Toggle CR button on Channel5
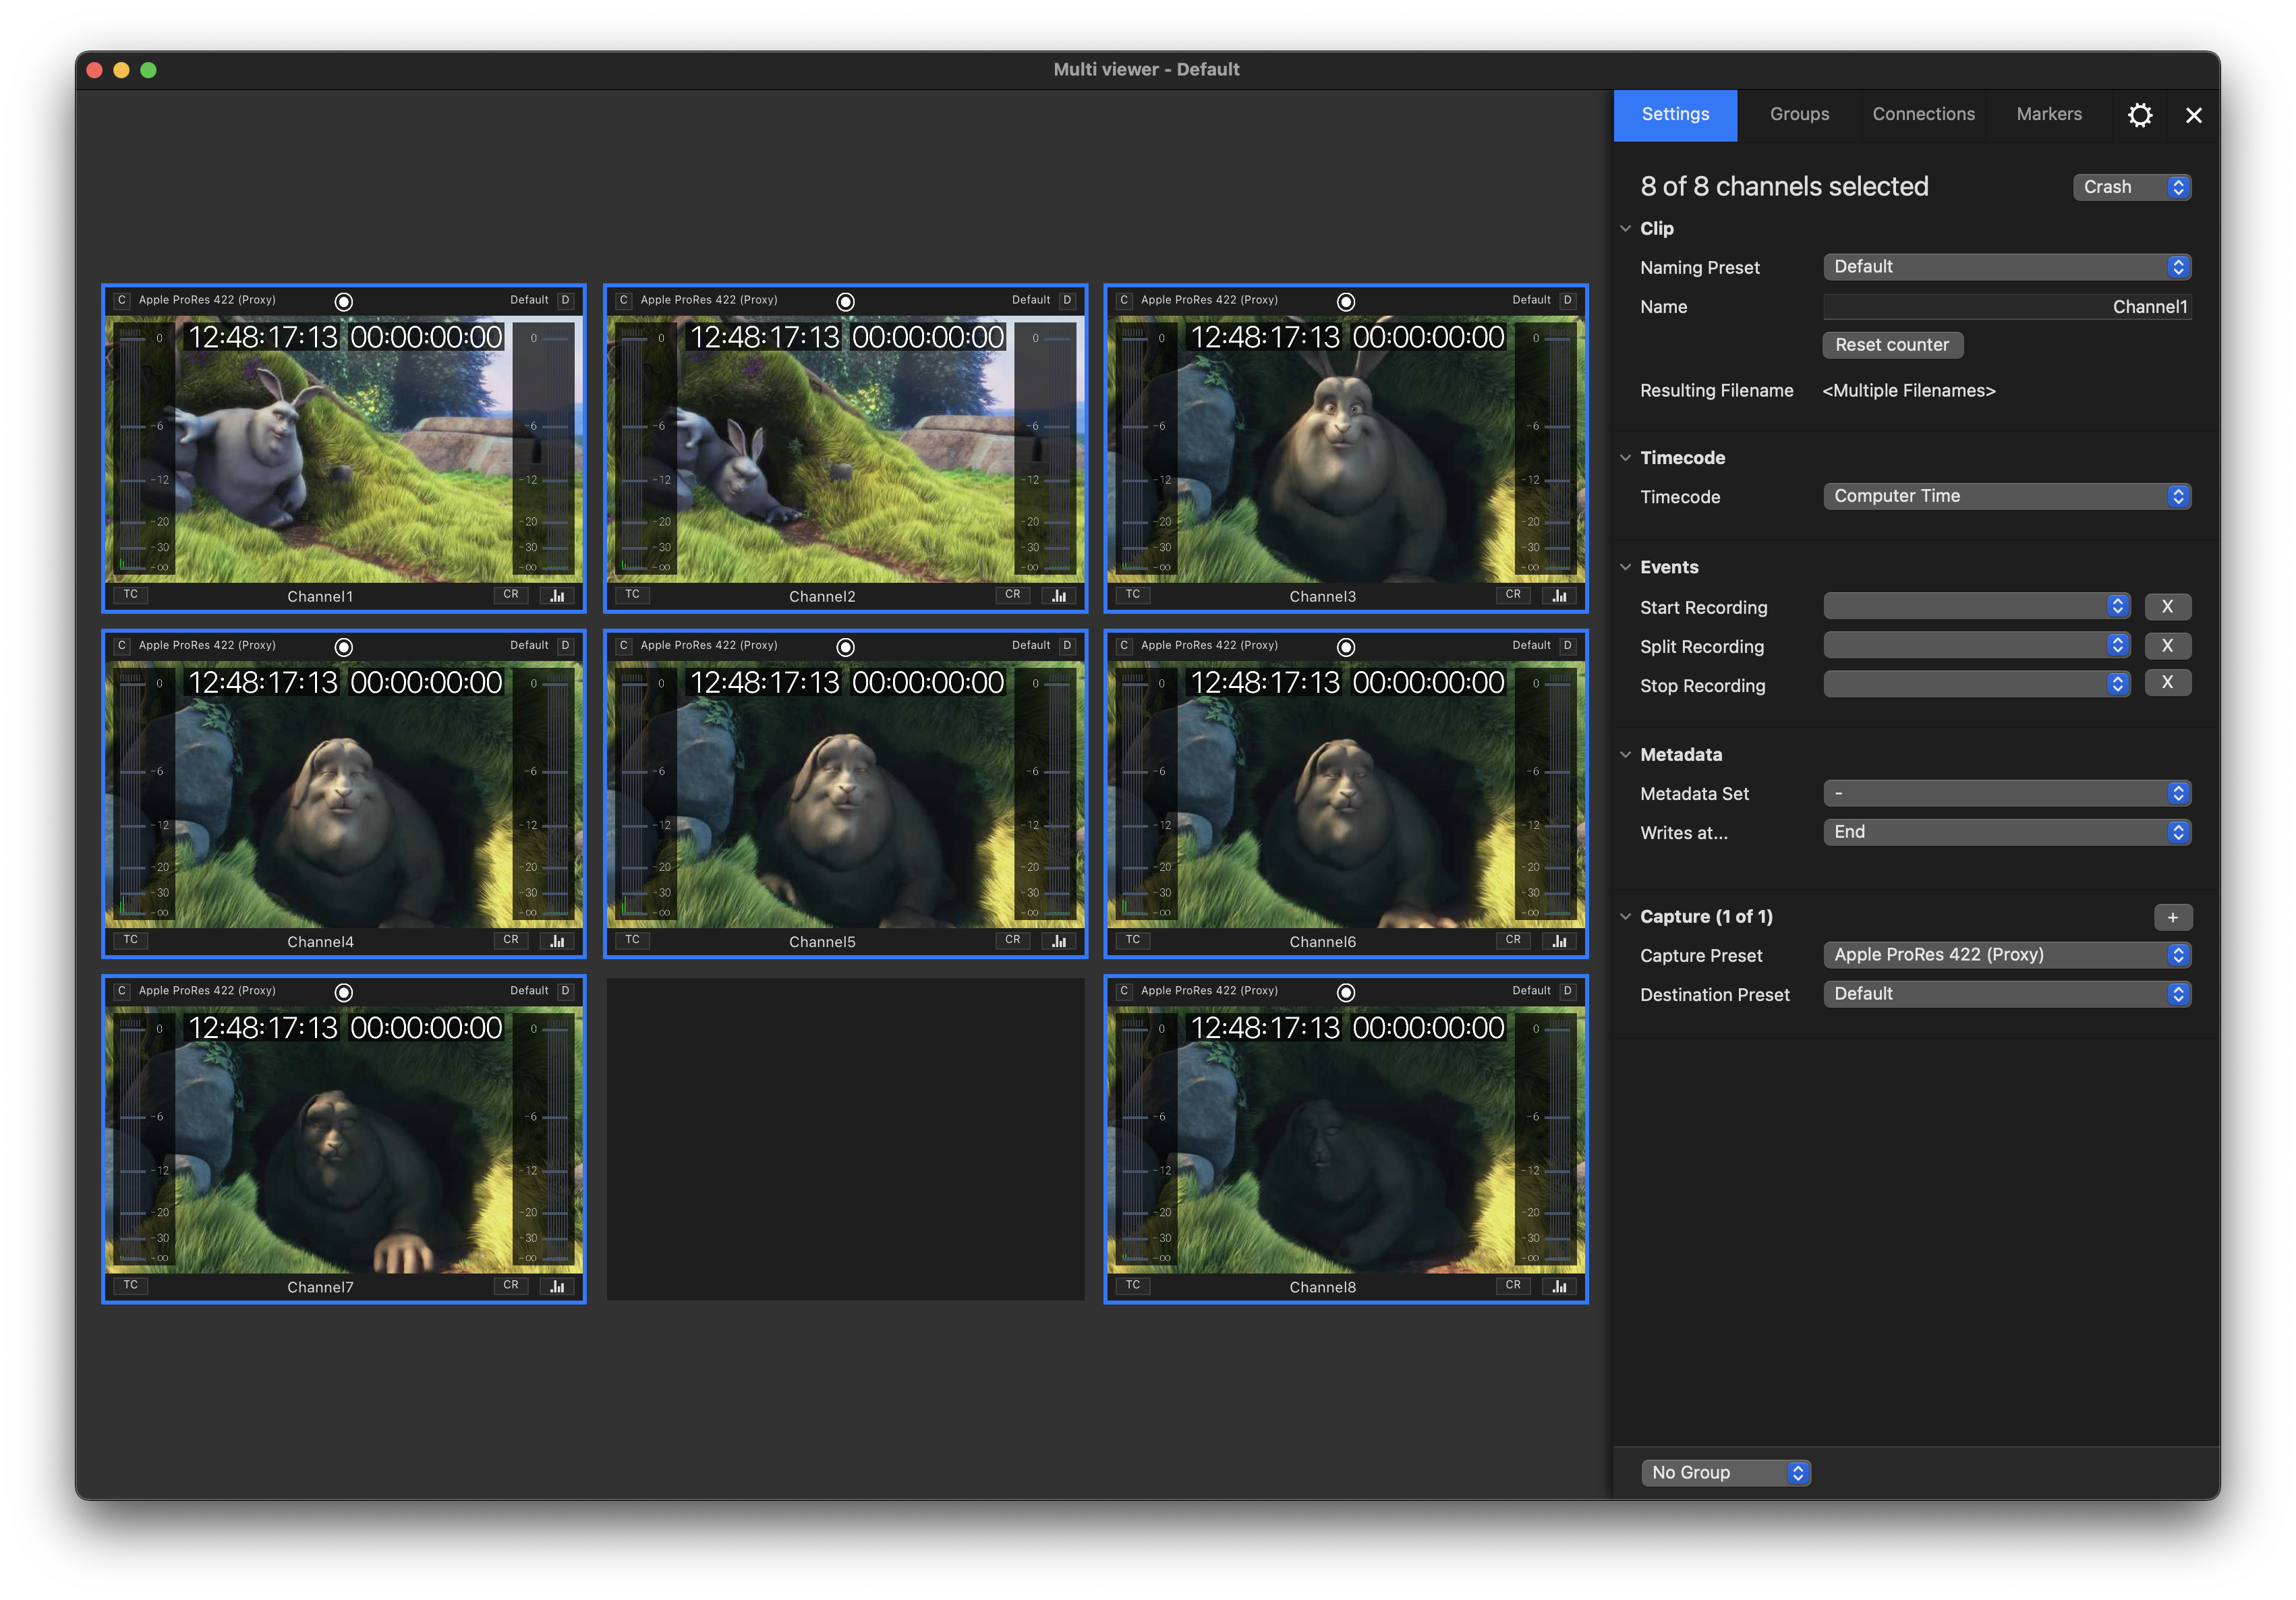2296x1600 pixels. point(1013,940)
